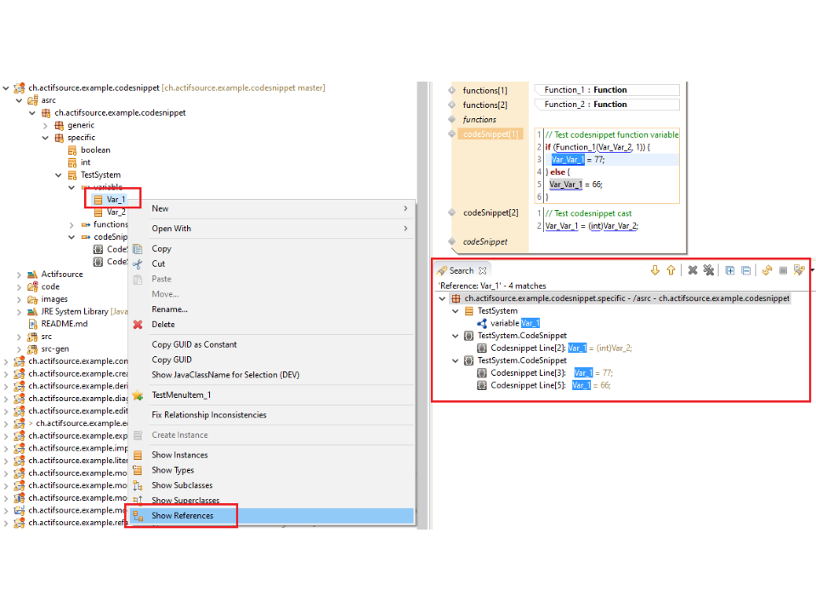Screen dimensions: 816x612
Task: Remove selected matches in Search toolbar
Action: (693, 270)
